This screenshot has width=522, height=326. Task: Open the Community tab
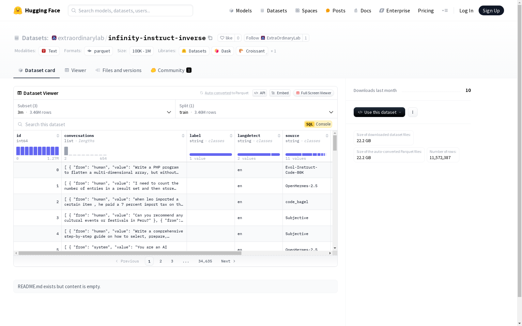click(171, 70)
